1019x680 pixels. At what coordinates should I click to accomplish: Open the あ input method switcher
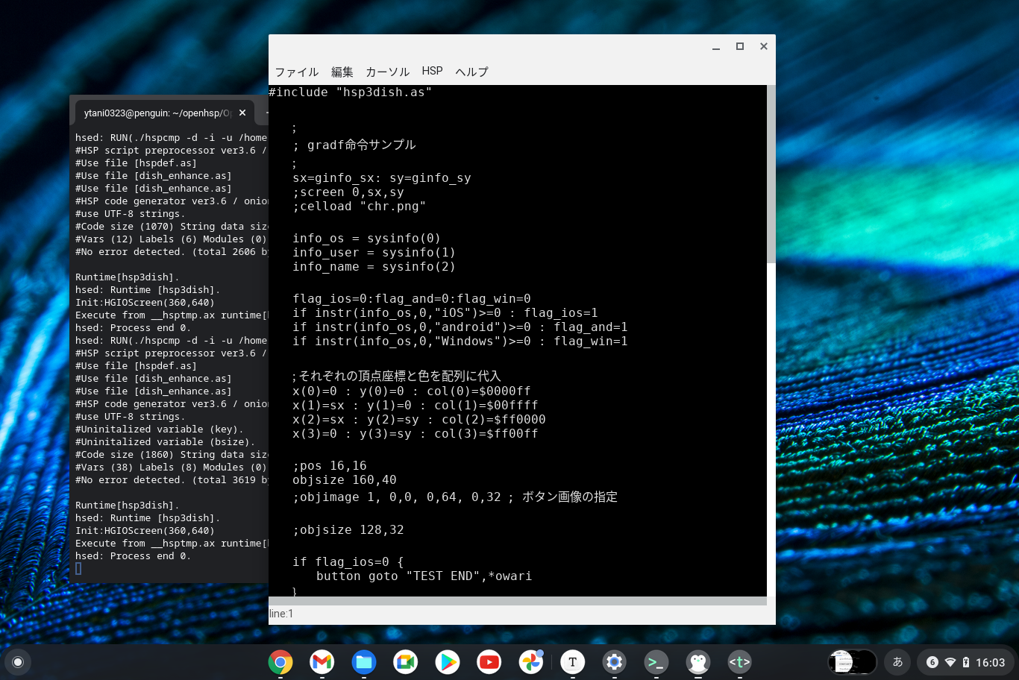click(898, 662)
